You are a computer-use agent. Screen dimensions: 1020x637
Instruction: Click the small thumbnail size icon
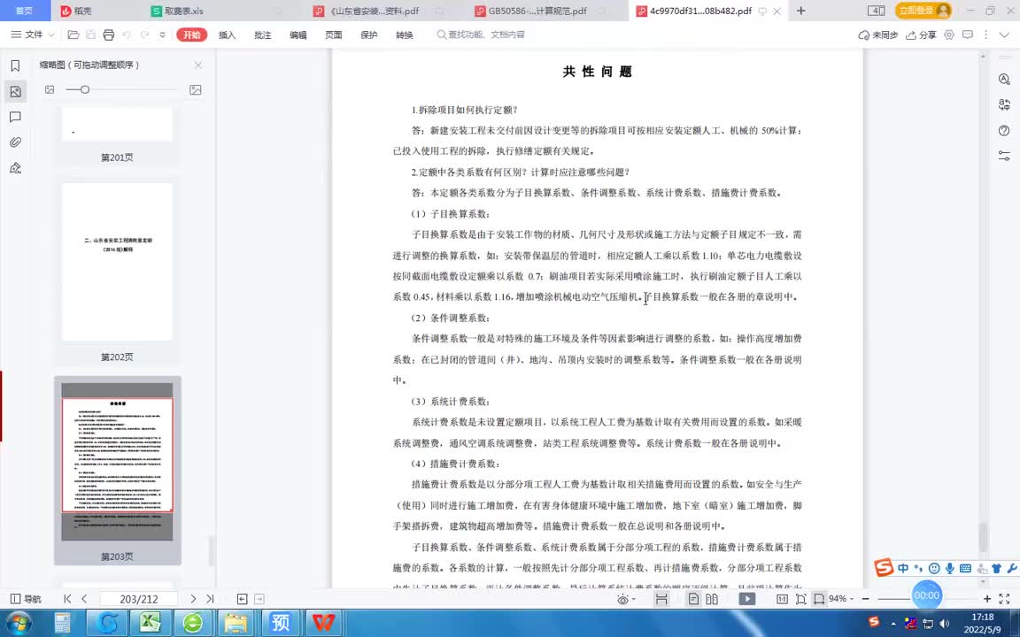50,89
